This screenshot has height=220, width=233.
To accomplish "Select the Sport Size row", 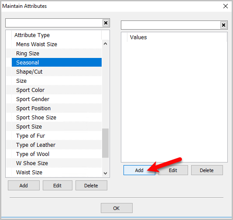I will pyautogui.click(x=57, y=126).
